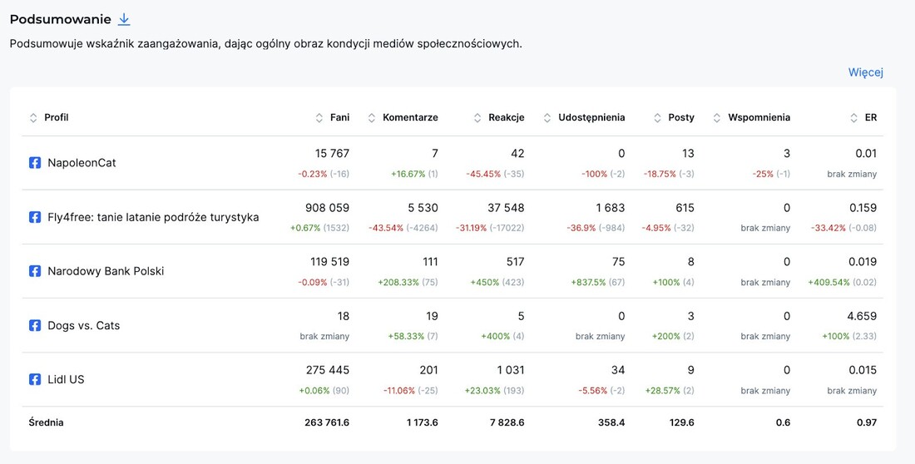Click NapoleonCat reactions change -45.45%
This screenshot has width=915, height=464.
[x=483, y=174]
